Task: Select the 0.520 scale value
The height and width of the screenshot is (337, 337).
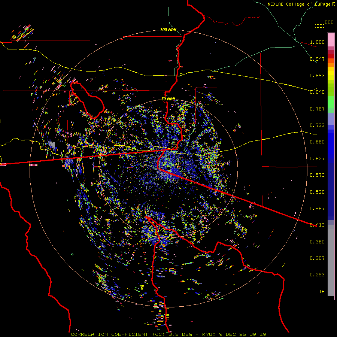Action: coord(317,192)
